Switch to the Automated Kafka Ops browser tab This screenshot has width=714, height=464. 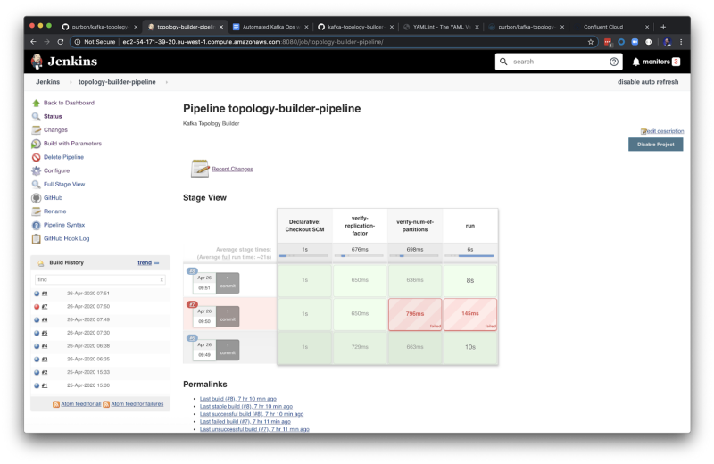click(x=270, y=27)
